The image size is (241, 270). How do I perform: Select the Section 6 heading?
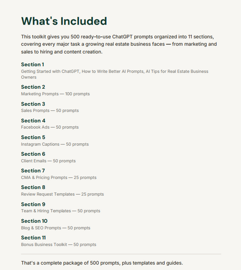33,154
